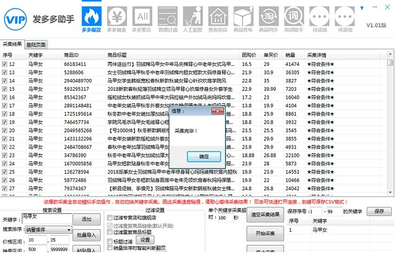Click the 开始采集 button
The width and height of the screenshot is (395, 262).
pos(265,234)
